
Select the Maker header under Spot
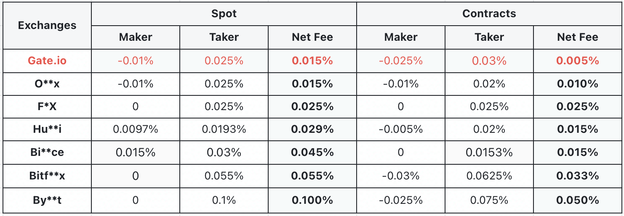click(x=136, y=37)
